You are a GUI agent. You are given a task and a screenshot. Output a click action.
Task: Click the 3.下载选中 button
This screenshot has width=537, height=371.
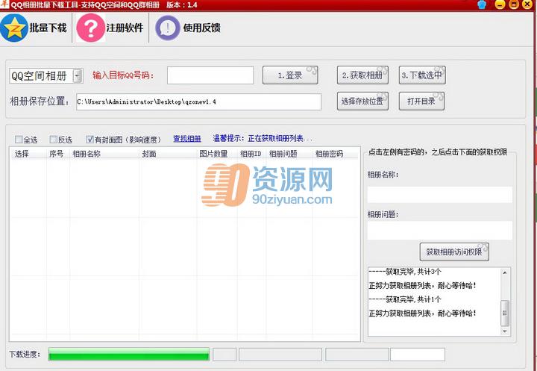(422, 75)
